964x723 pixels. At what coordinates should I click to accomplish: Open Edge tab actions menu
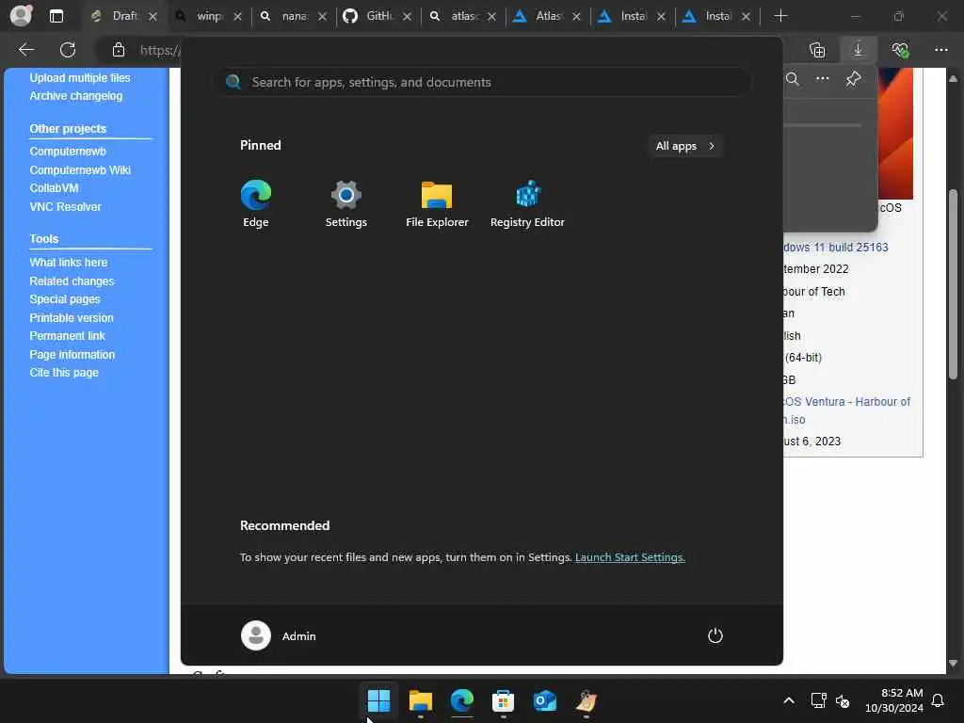point(56,16)
